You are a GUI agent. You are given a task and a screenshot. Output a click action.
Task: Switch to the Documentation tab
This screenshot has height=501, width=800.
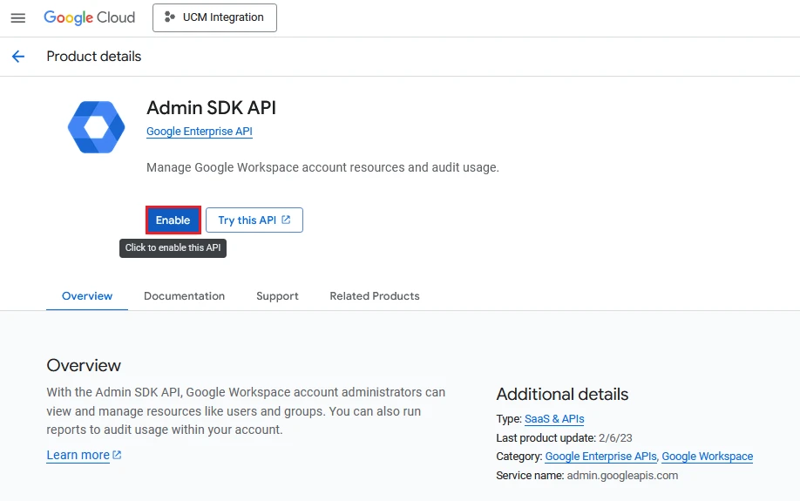click(184, 296)
